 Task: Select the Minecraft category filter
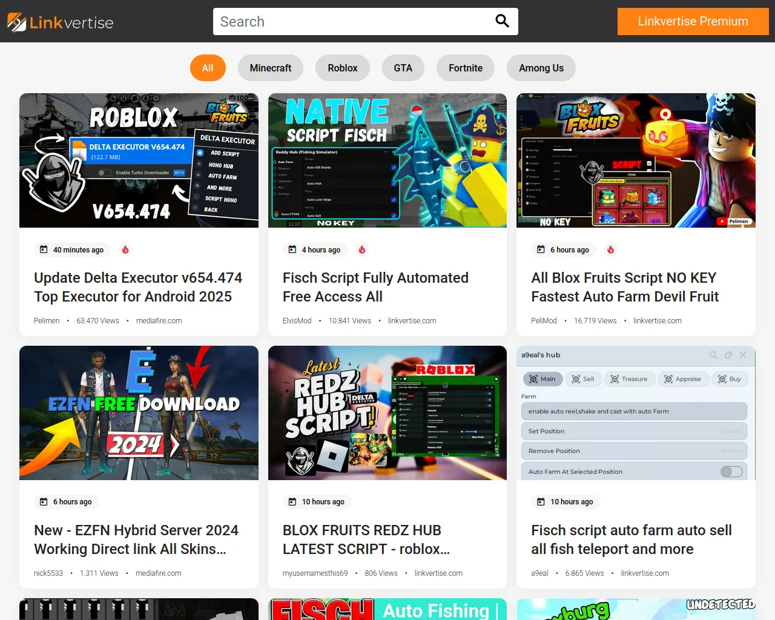pyautogui.click(x=271, y=68)
